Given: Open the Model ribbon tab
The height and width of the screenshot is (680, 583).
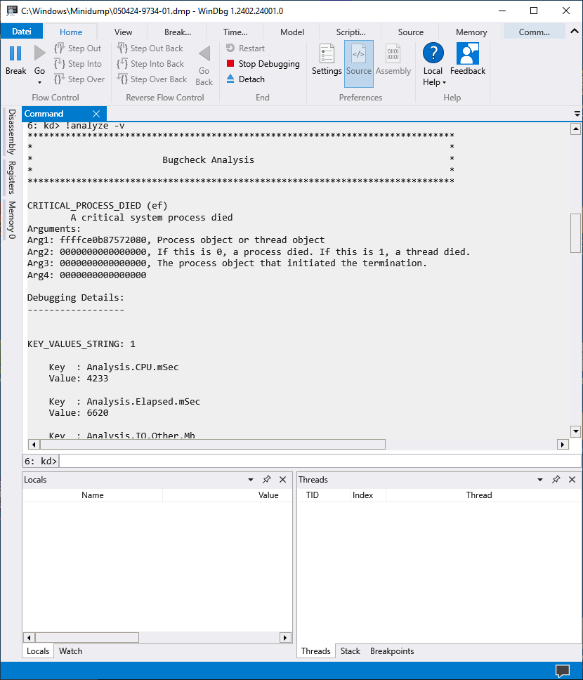Looking at the screenshot, I should pos(292,32).
